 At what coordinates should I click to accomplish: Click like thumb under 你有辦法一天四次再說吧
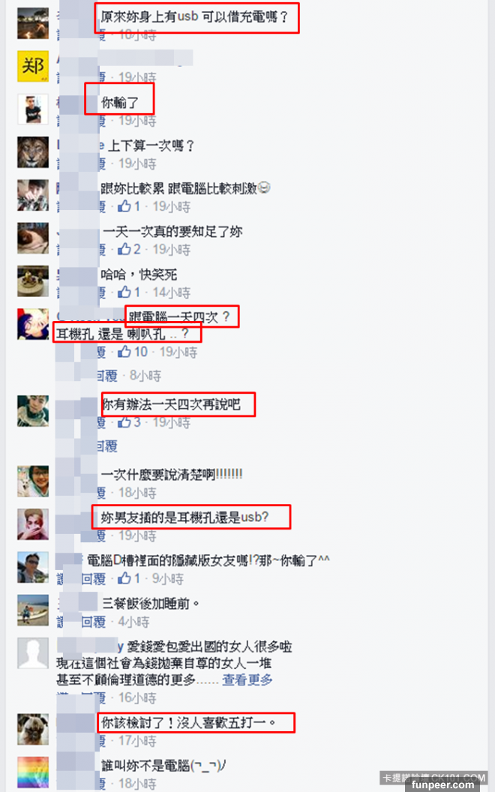(124, 421)
